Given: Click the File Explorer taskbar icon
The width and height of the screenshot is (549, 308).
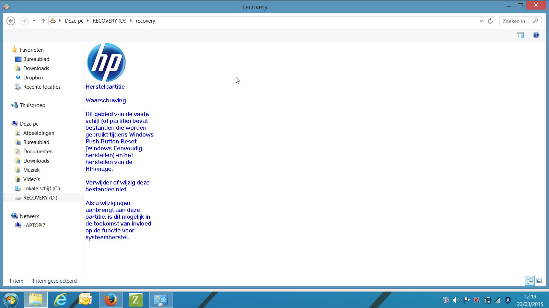Looking at the screenshot, I should tap(36, 300).
